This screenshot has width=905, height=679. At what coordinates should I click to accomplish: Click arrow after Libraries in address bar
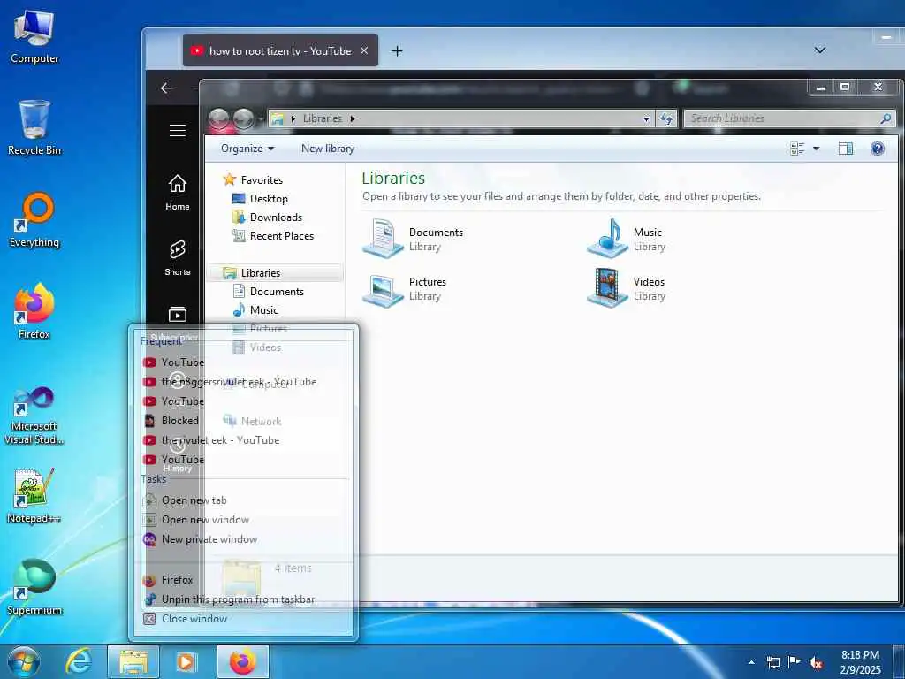352,118
